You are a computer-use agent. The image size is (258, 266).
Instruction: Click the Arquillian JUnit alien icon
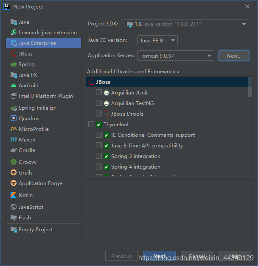[107, 93]
